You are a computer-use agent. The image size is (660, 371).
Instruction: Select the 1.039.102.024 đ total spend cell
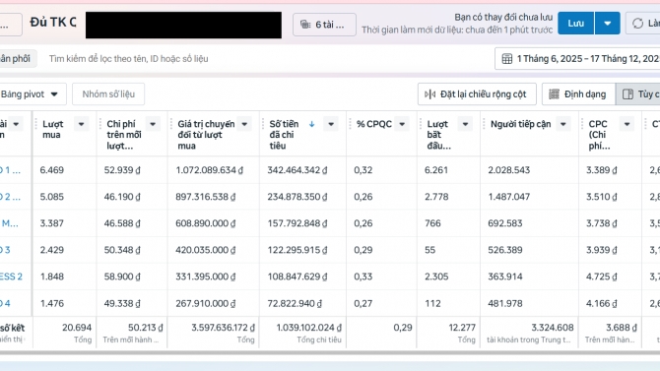303,333
